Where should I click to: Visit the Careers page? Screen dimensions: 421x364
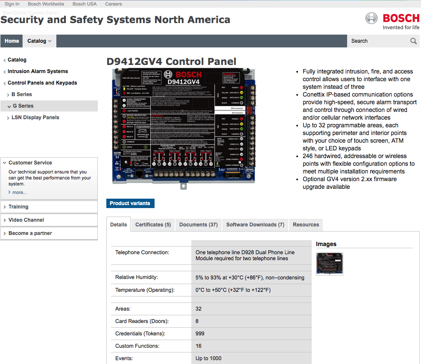(113, 4)
